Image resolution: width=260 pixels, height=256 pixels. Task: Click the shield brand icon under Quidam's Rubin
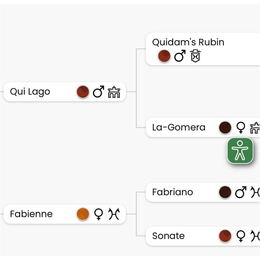click(x=195, y=56)
